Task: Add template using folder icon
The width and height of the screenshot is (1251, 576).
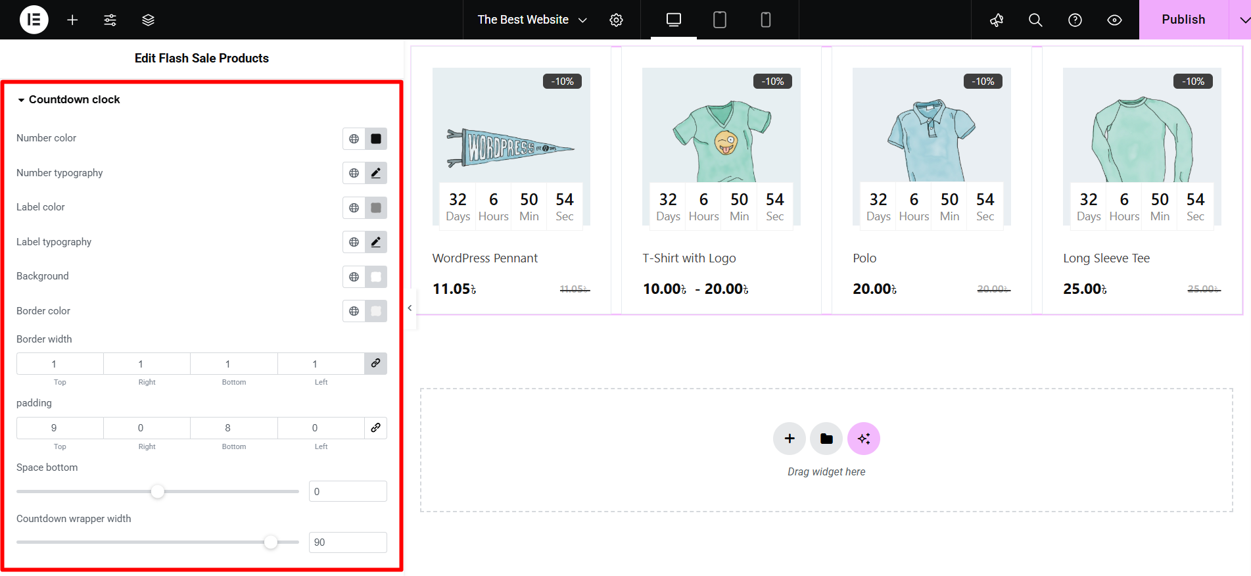Action: point(826,439)
